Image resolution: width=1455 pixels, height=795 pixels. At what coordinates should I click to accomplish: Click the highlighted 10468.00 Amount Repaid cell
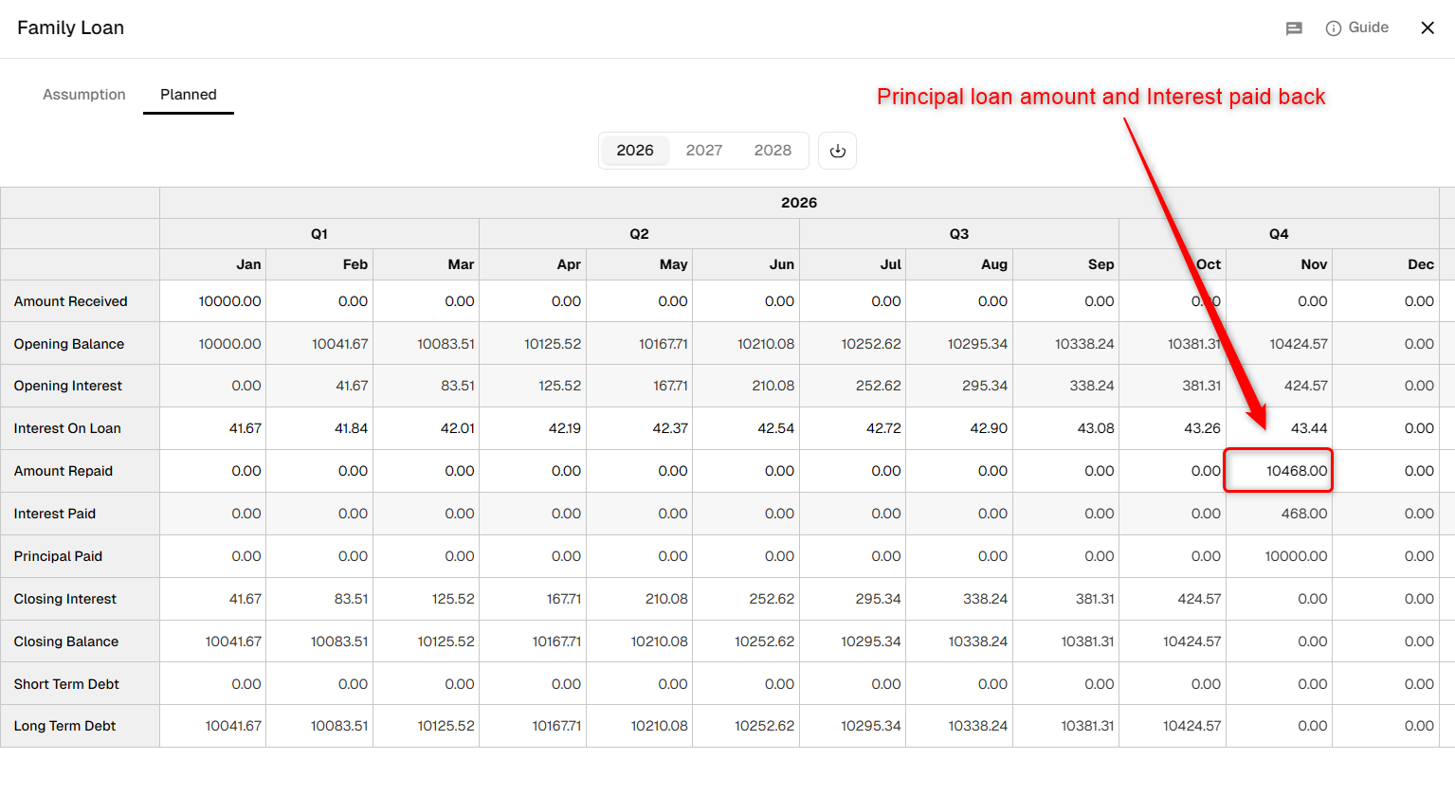pyautogui.click(x=1279, y=471)
